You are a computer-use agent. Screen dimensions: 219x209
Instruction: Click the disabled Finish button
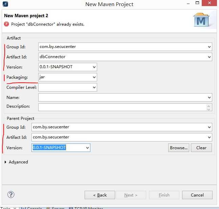click(164, 195)
